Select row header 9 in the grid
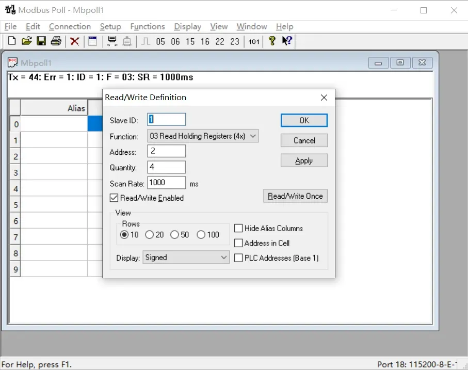Screen dimensions: 468x370 (x=15, y=269)
